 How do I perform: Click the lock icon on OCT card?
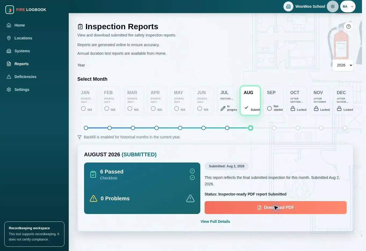pyautogui.click(x=293, y=108)
